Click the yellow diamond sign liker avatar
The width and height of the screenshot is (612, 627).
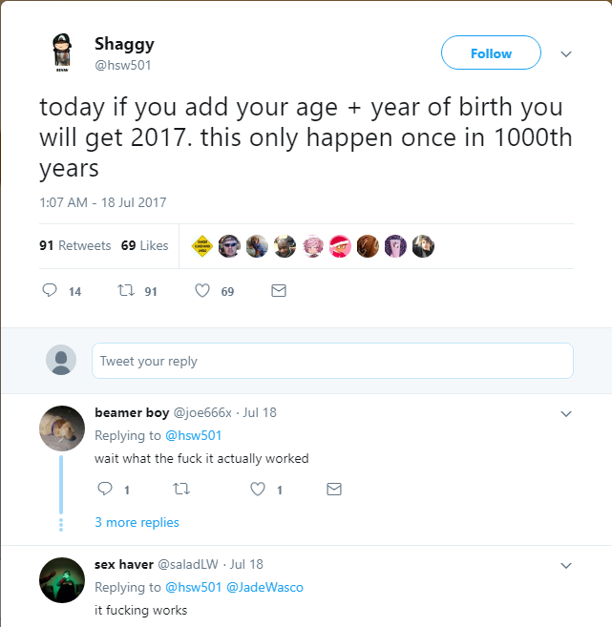coord(201,246)
